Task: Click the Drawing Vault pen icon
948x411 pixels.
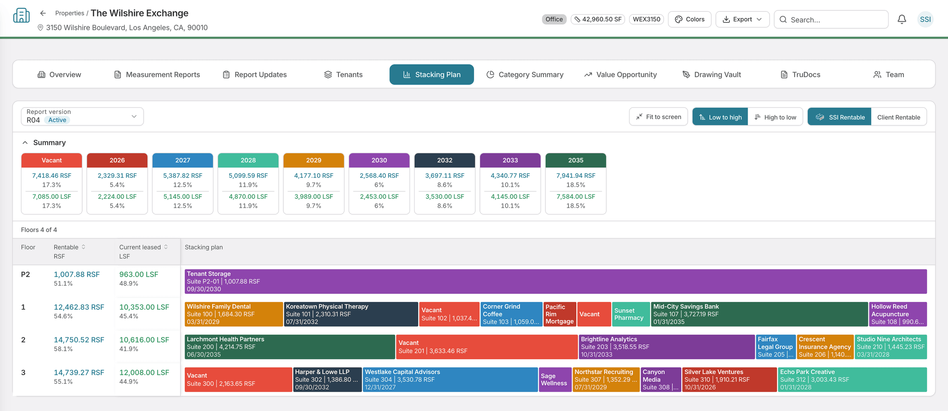Action: pyautogui.click(x=686, y=75)
